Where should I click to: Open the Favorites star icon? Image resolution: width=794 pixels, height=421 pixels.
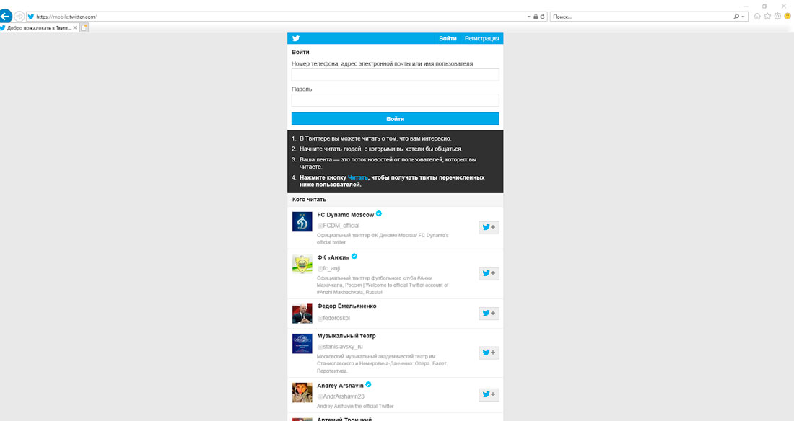click(x=766, y=14)
